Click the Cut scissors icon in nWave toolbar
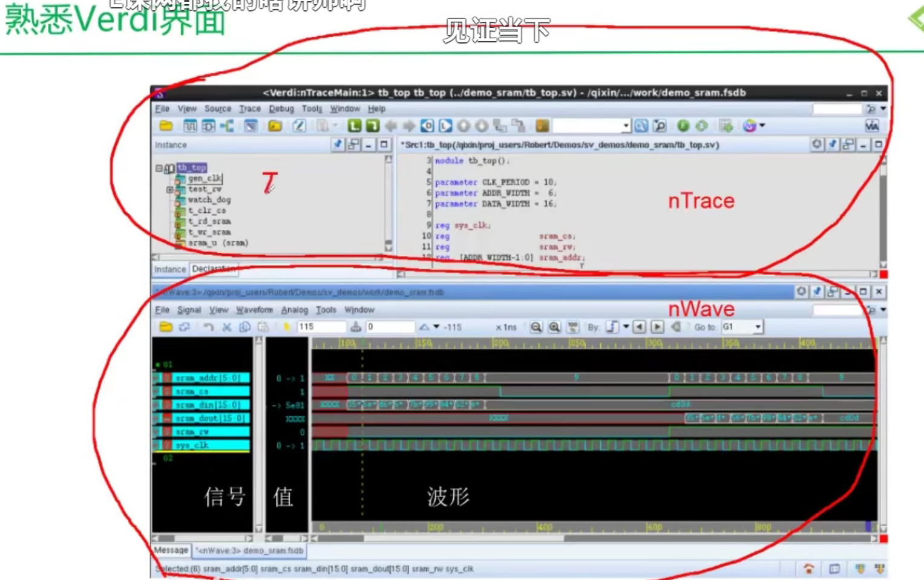 (x=226, y=327)
